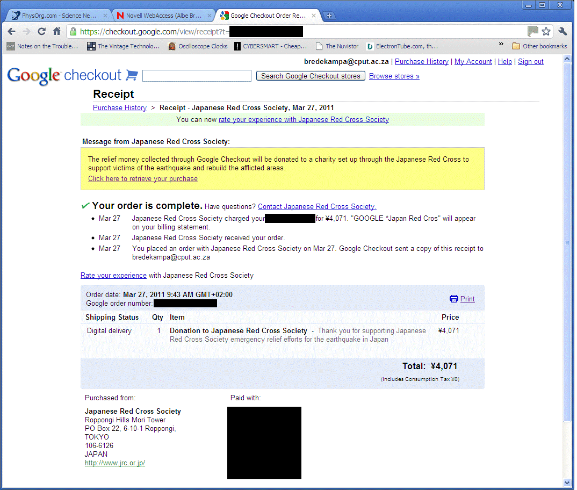
Task: Click the page scrollbar down arrow
Action: pyautogui.click(x=567, y=482)
